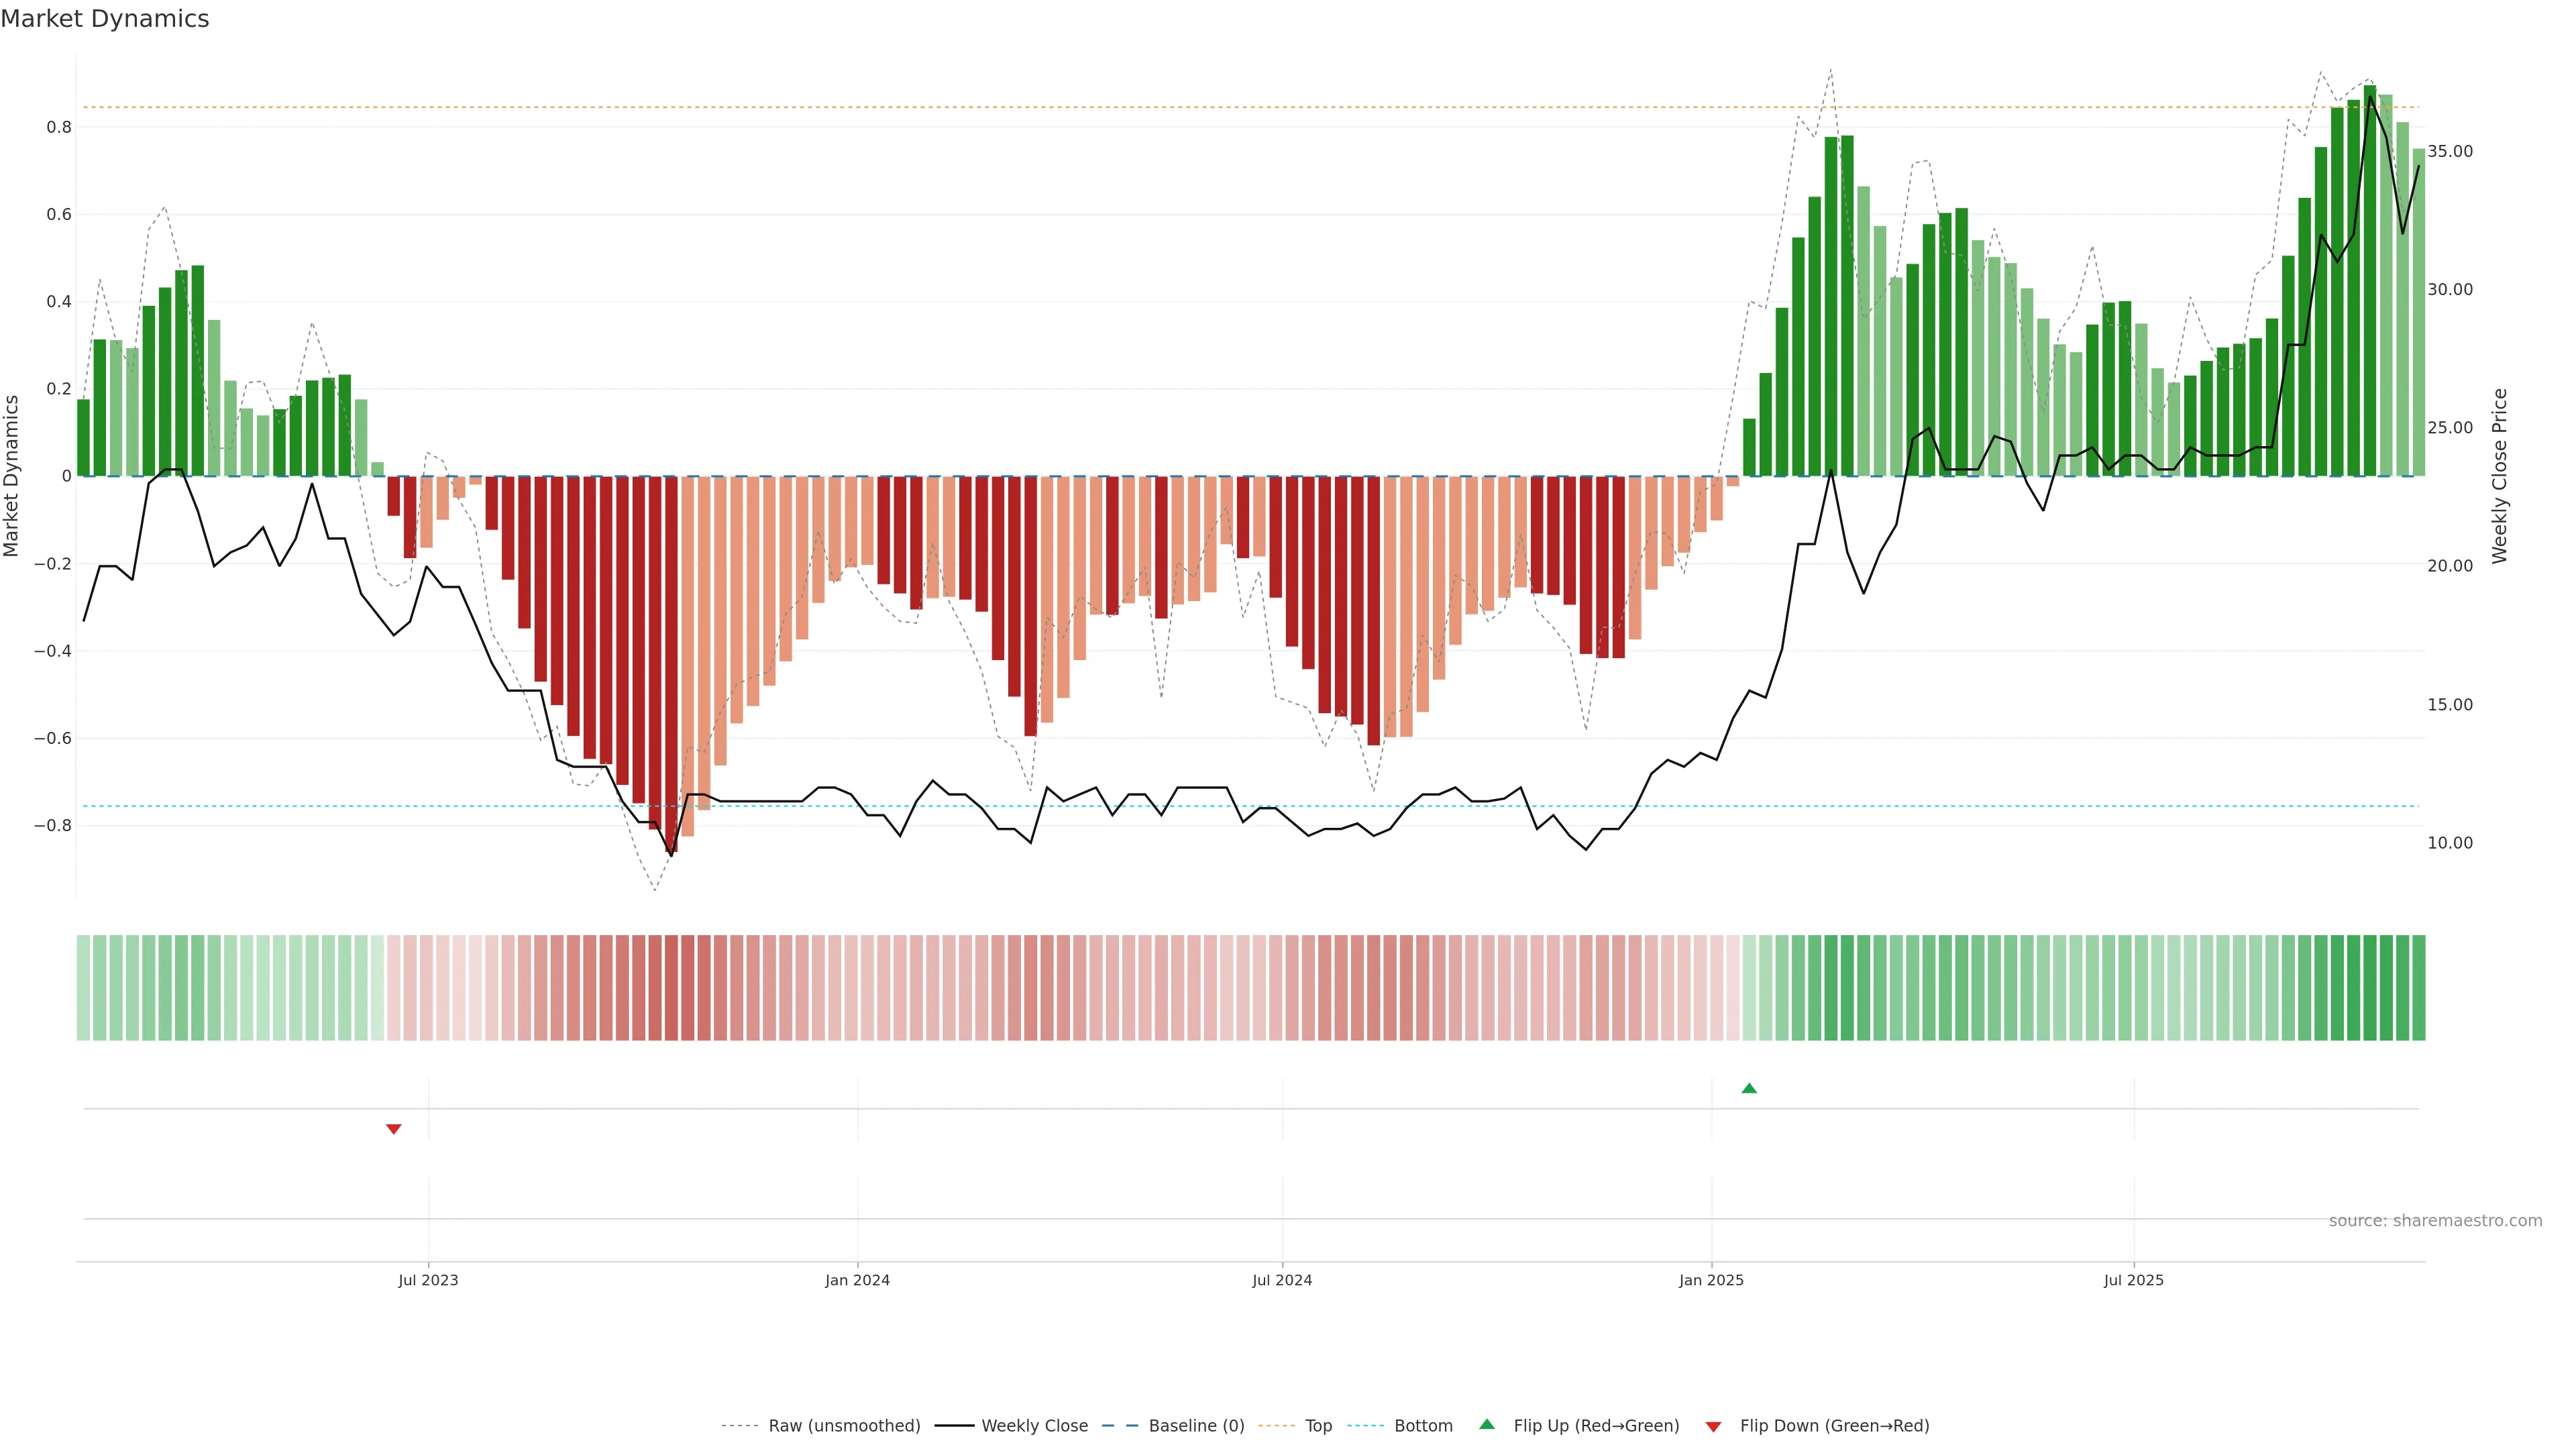Click the red Flip Down triangle marker
2576x1449 pixels.
(393, 1129)
